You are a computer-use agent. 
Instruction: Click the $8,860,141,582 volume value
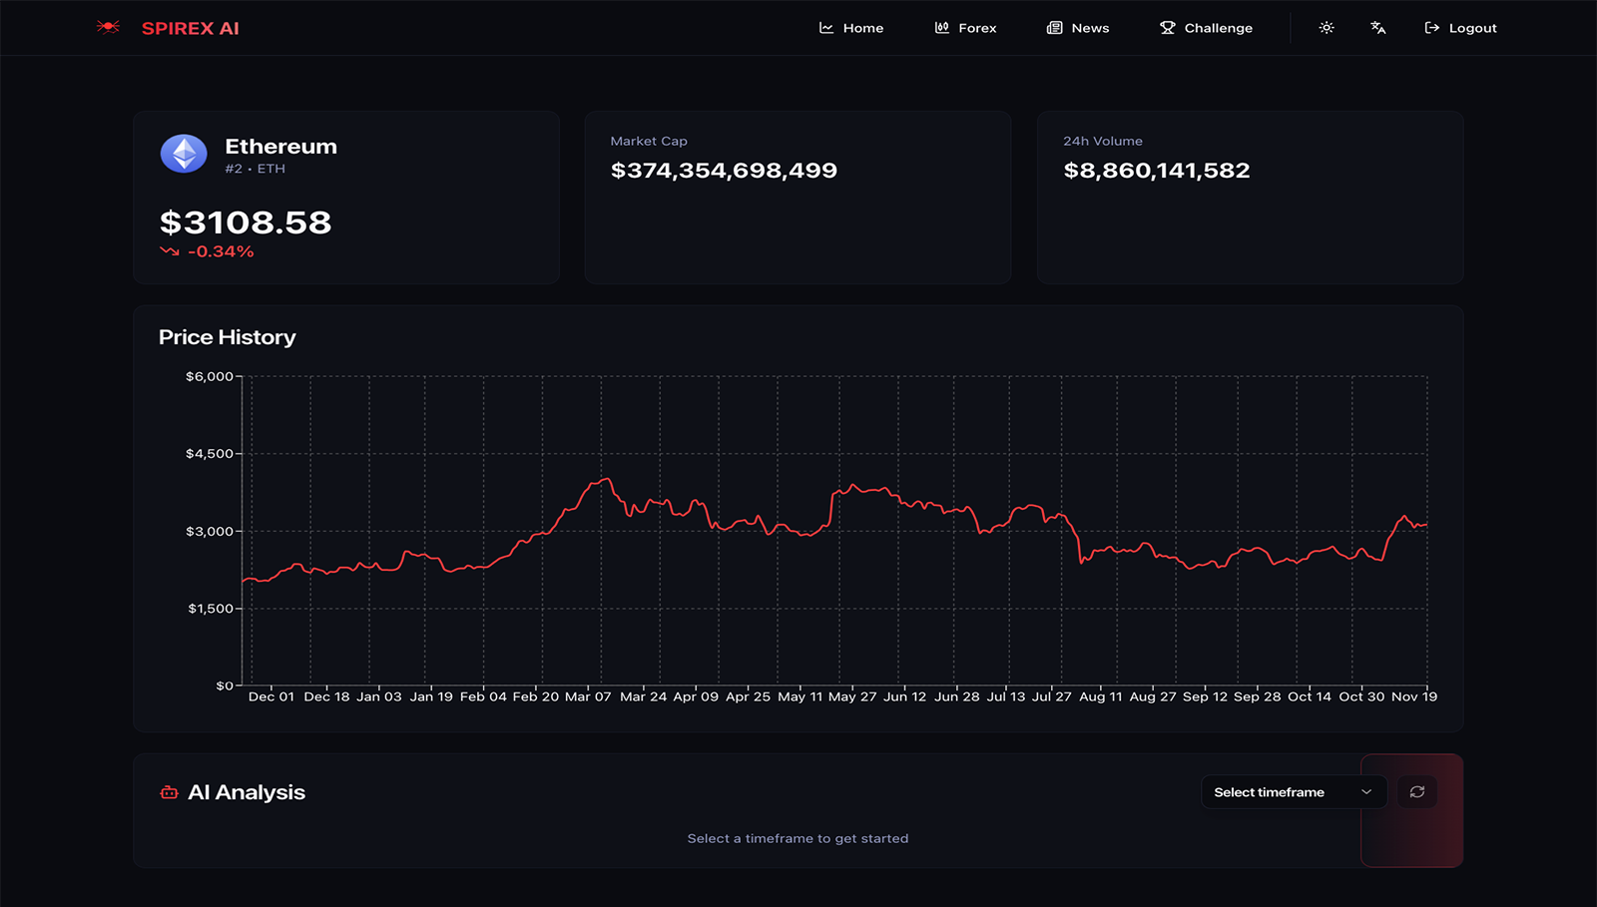[x=1157, y=171]
